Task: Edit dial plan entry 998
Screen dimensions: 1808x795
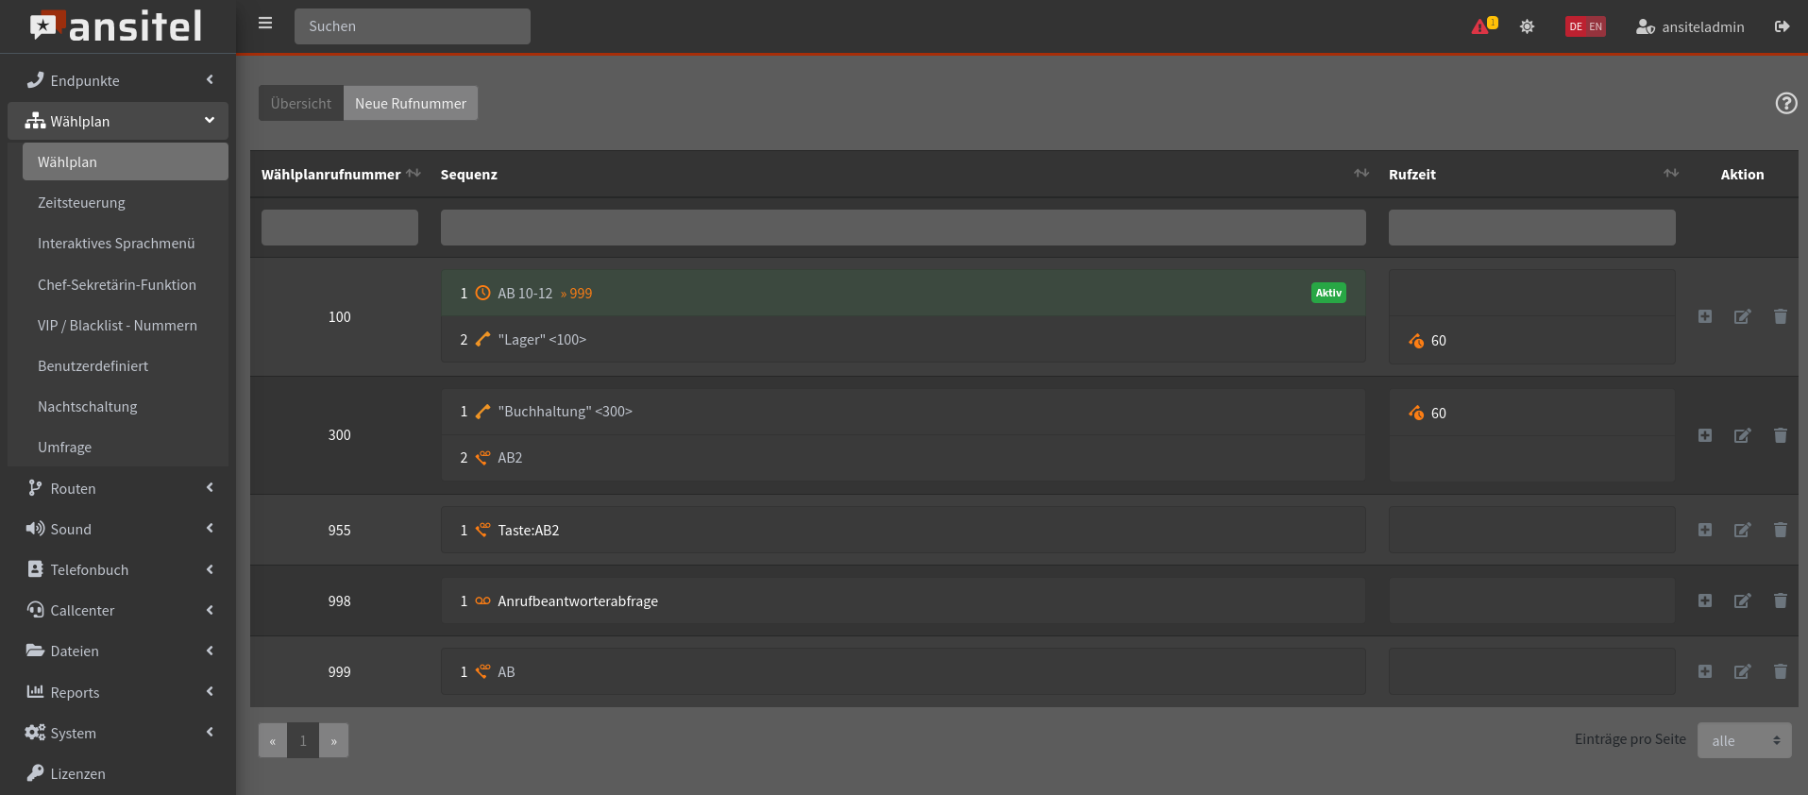Action: pos(1742,600)
